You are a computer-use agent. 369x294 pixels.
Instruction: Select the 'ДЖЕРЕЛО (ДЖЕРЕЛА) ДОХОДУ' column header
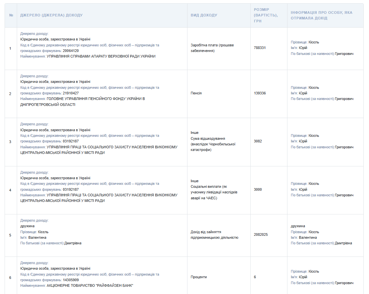51,15
